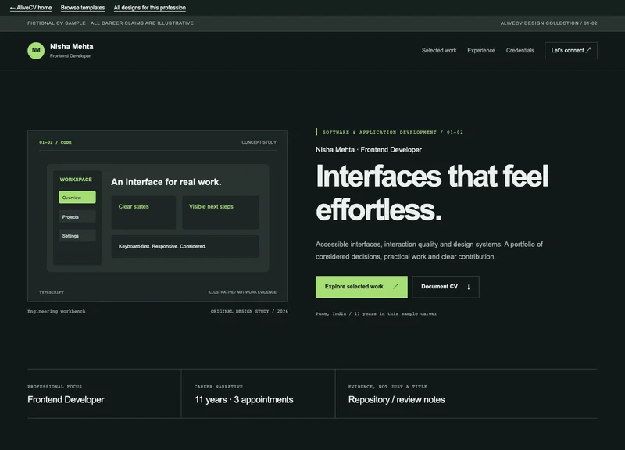
Task: Click the 'Frontend Developer' professional focus value
Action: pyautogui.click(x=66, y=400)
